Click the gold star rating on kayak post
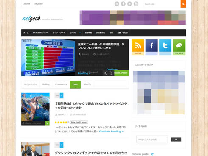The image size is (208, 156). [62, 122]
